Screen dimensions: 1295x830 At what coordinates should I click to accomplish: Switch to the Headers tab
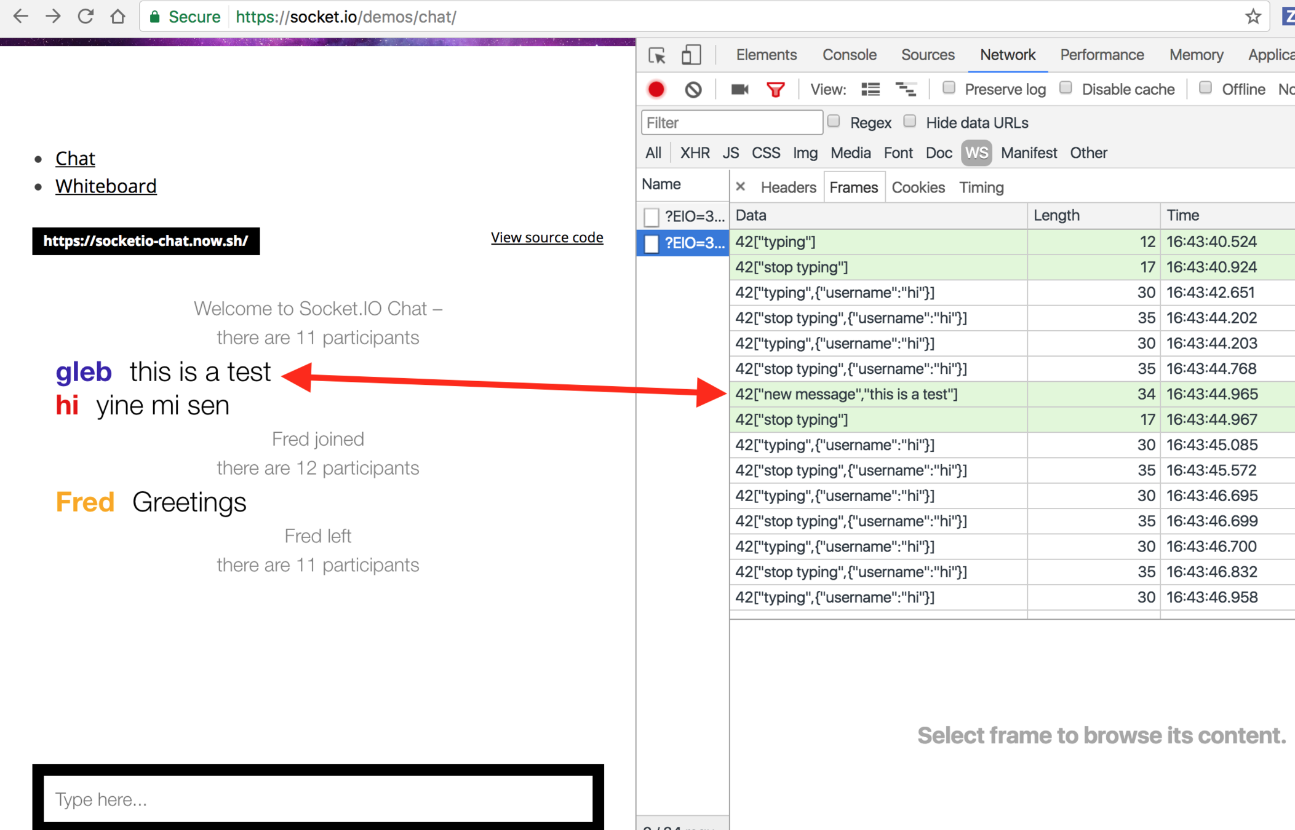click(788, 188)
